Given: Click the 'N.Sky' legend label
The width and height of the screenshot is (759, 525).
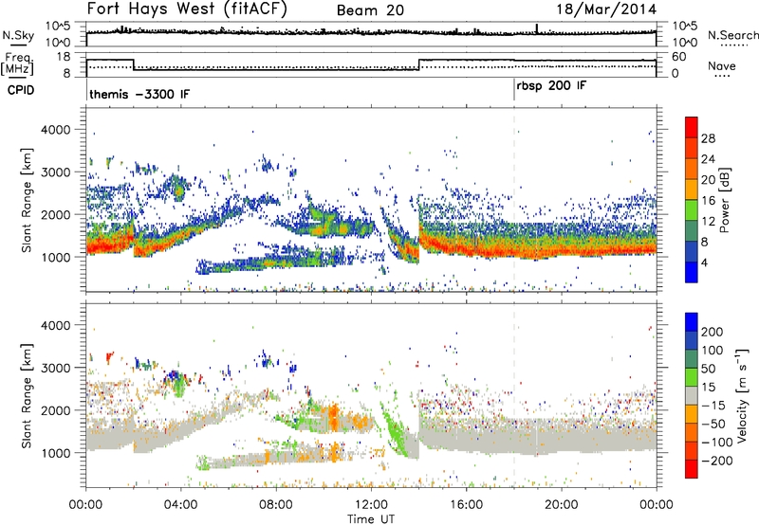Looking at the screenshot, I should point(18,35).
